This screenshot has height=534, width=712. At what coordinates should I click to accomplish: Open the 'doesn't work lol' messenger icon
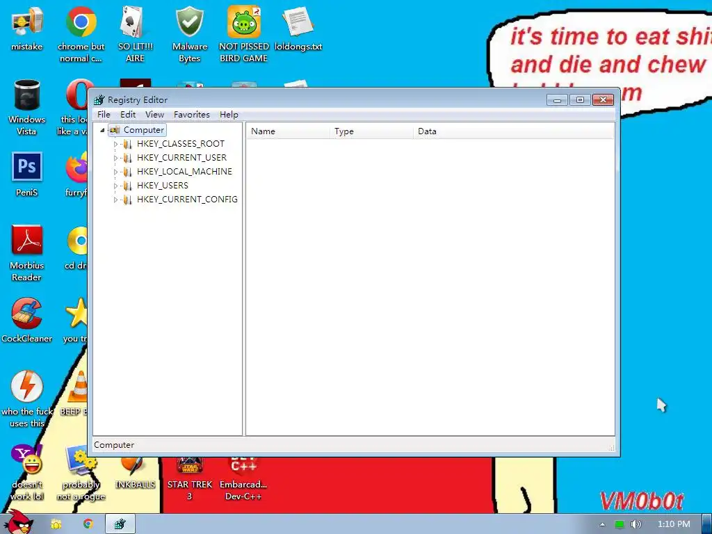point(27,472)
